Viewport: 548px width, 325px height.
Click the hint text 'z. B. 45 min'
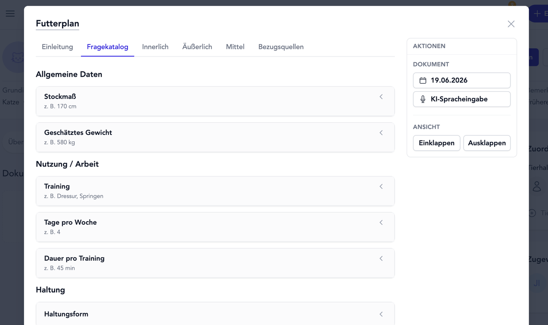click(x=60, y=268)
